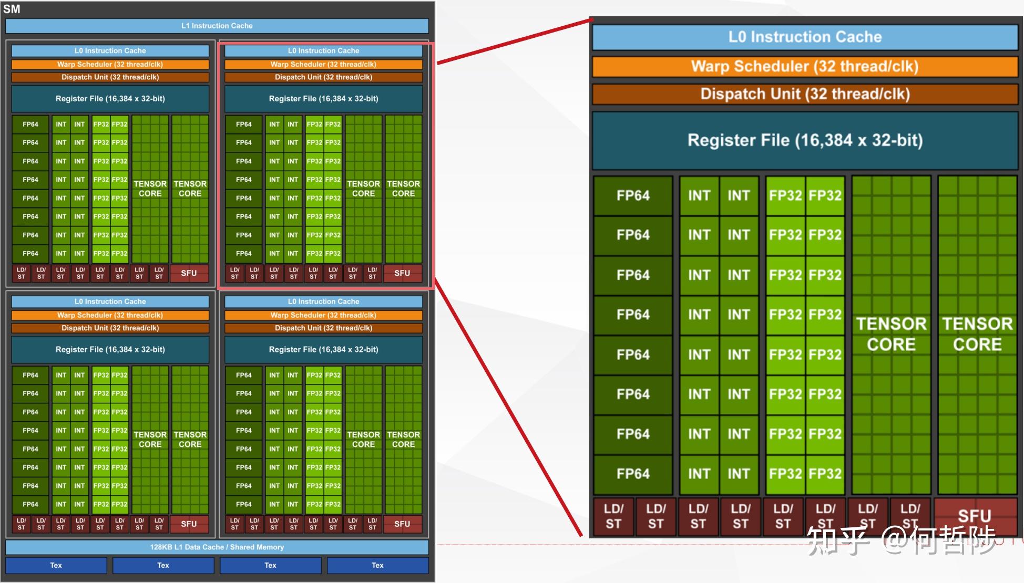The height and width of the screenshot is (583, 1024).
Task: Click the Zhihu watermark text
Action: 901,541
